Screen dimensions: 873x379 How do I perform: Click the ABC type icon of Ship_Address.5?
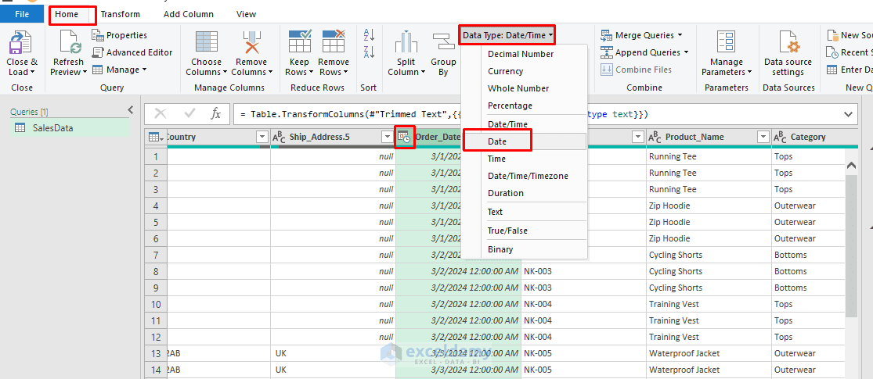tap(279, 137)
